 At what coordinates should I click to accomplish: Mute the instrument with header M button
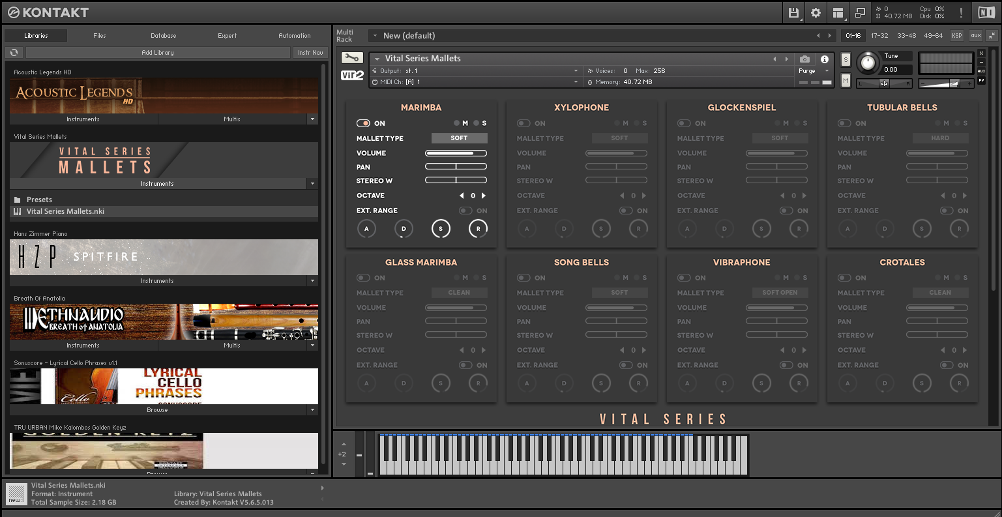point(846,80)
